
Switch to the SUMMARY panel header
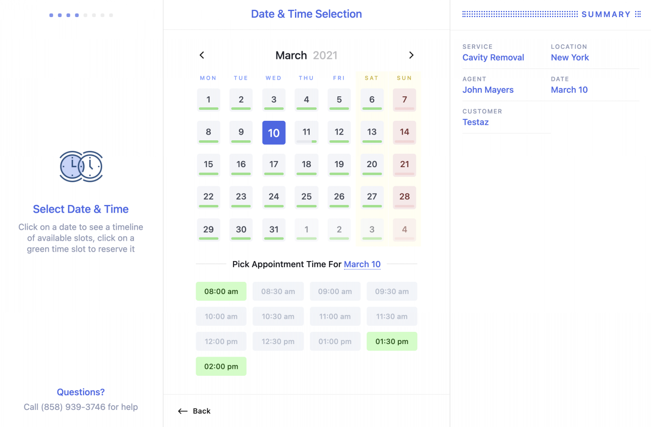pyautogui.click(x=607, y=14)
